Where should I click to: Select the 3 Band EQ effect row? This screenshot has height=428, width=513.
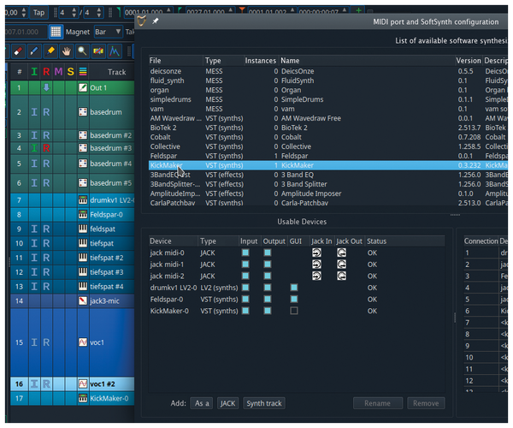click(x=328, y=175)
